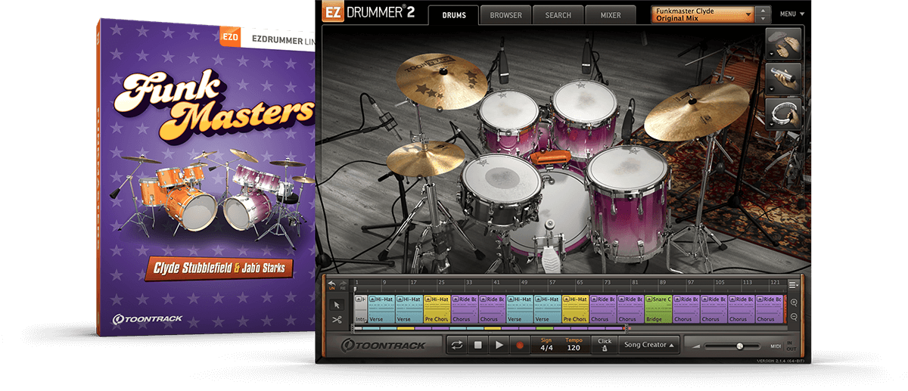Open the hand claps instrument dropdown arrow
Screen dimensions: 908x391
770,54
